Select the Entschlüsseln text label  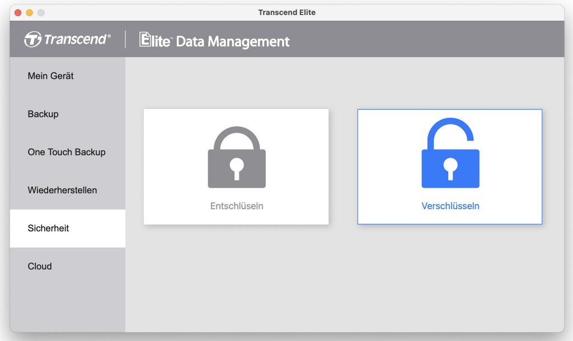click(237, 206)
